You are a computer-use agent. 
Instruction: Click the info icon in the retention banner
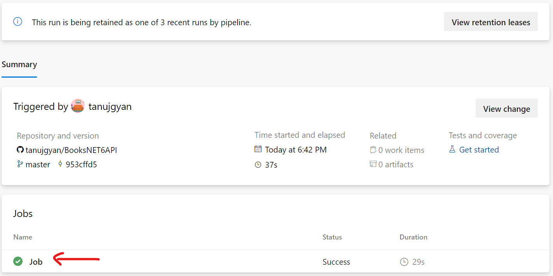[x=17, y=22]
